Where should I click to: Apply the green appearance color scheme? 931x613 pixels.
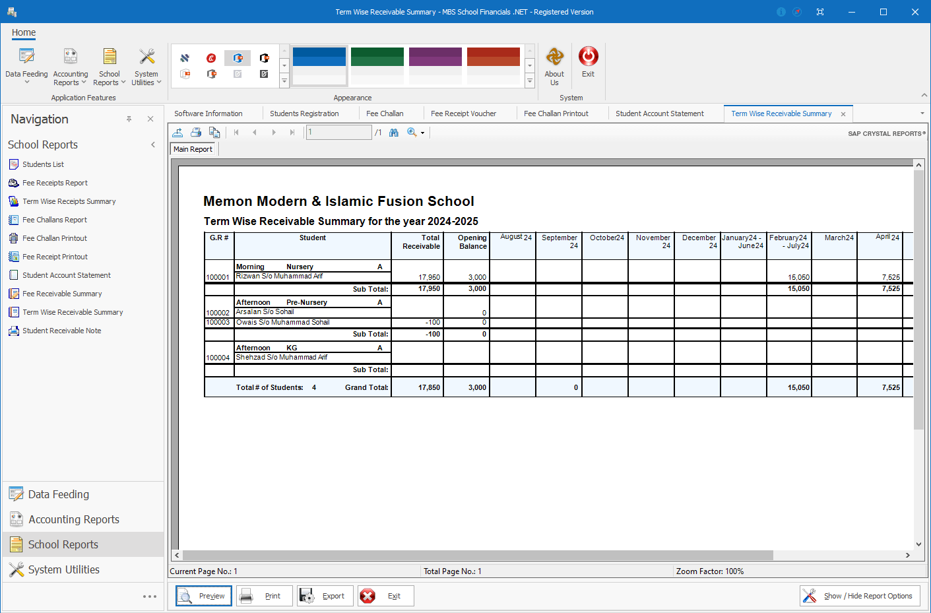coord(377,65)
